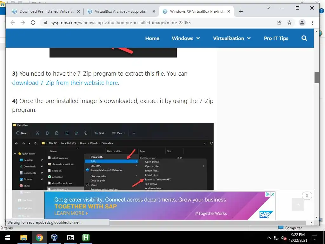Open the notification center icon
The height and width of the screenshot is (244, 325).
[x=315, y=238]
